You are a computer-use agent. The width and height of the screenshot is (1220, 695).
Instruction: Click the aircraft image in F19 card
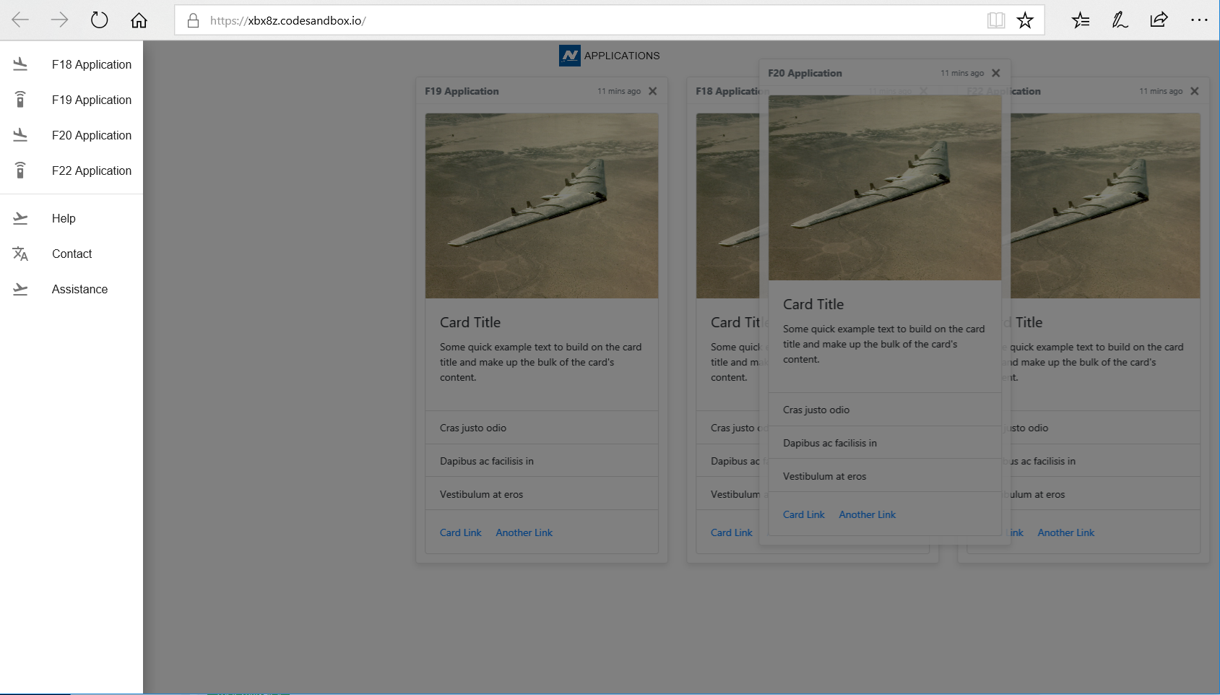point(542,206)
